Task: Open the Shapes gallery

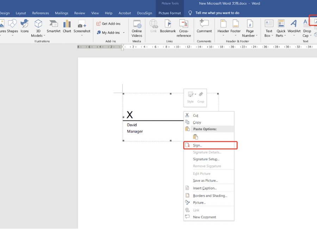Action: click(x=12, y=28)
